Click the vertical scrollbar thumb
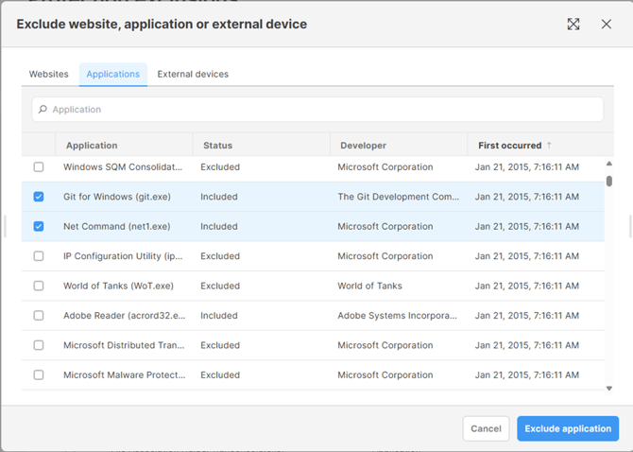This screenshot has height=452, width=633. pyautogui.click(x=608, y=181)
